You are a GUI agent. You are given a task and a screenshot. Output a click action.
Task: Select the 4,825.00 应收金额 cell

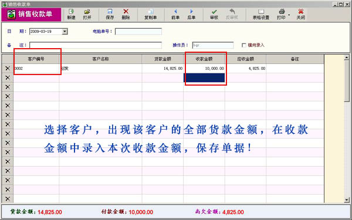point(245,68)
